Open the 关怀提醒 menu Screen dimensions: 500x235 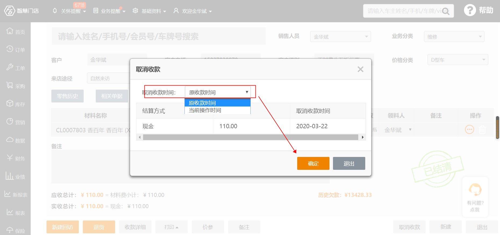(73, 11)
